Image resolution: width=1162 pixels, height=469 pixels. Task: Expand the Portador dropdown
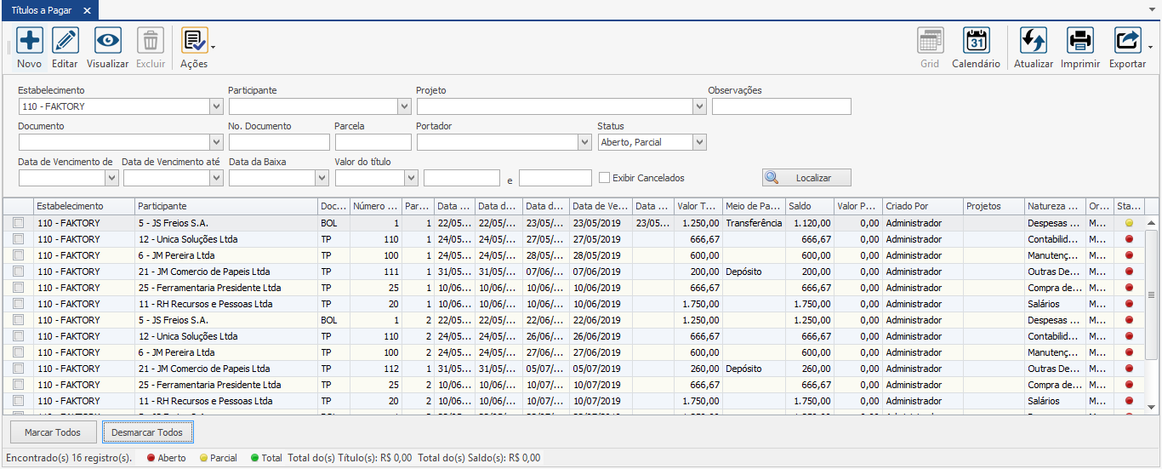click(584, 142)
